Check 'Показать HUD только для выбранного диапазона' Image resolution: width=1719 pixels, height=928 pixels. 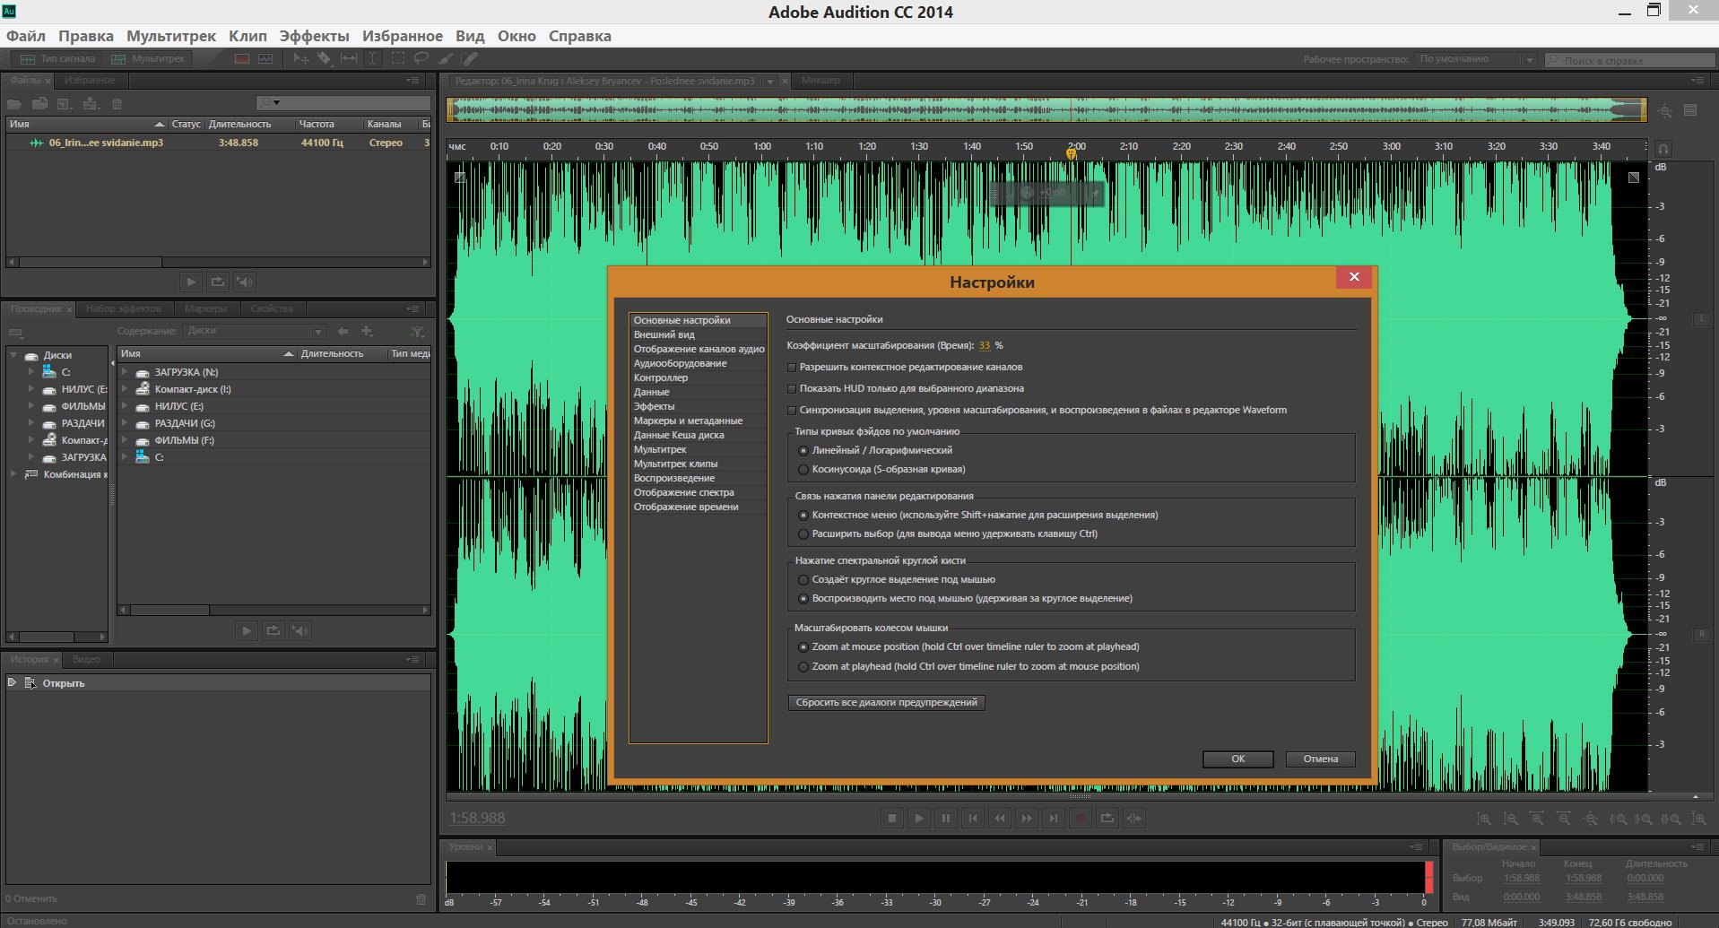792,389
